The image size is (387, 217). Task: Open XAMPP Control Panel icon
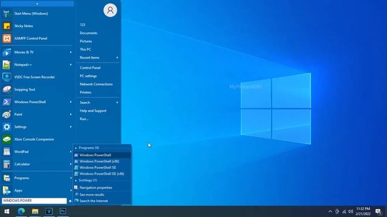(7, 39)
